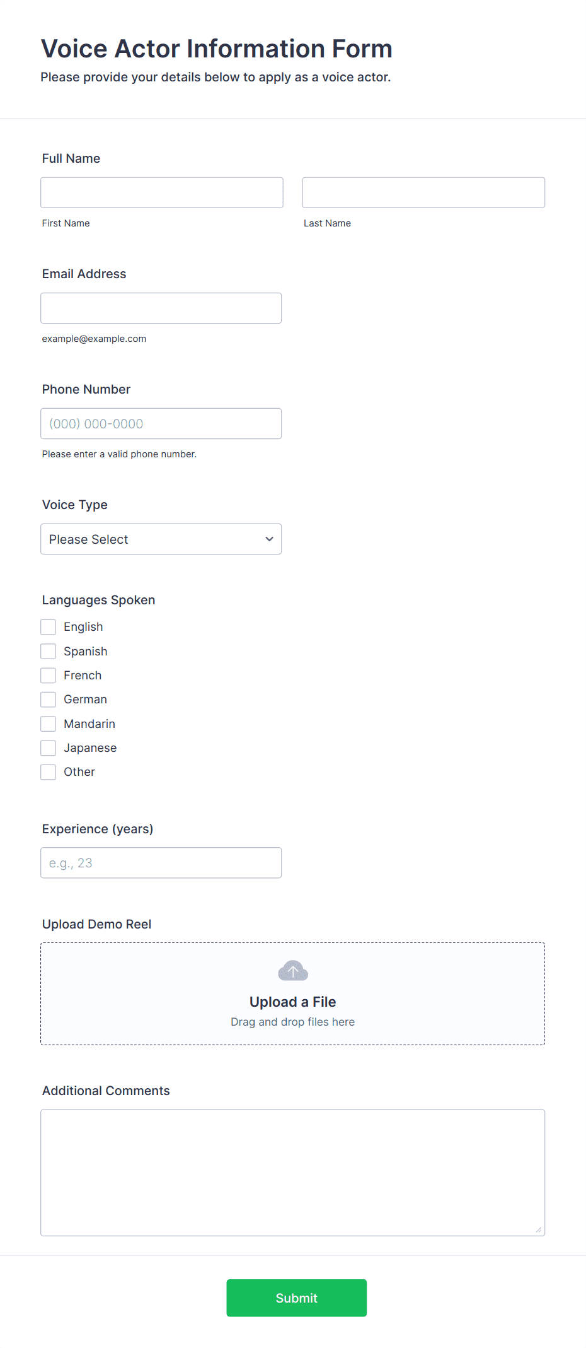Tick the Spanish checkbox
The image size is (586, 1348).
[x=49, y=651]
